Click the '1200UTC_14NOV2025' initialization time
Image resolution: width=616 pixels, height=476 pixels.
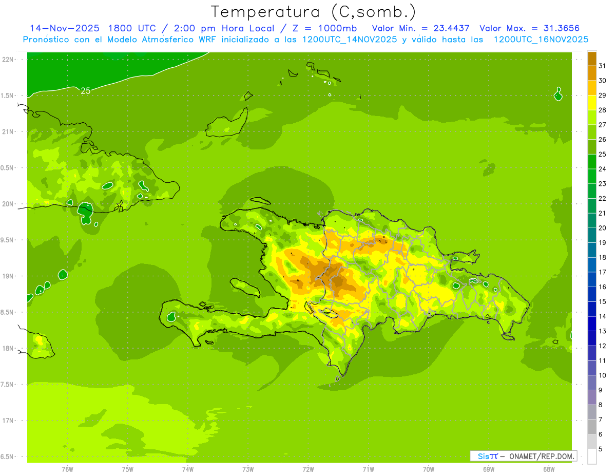point(349,39)
